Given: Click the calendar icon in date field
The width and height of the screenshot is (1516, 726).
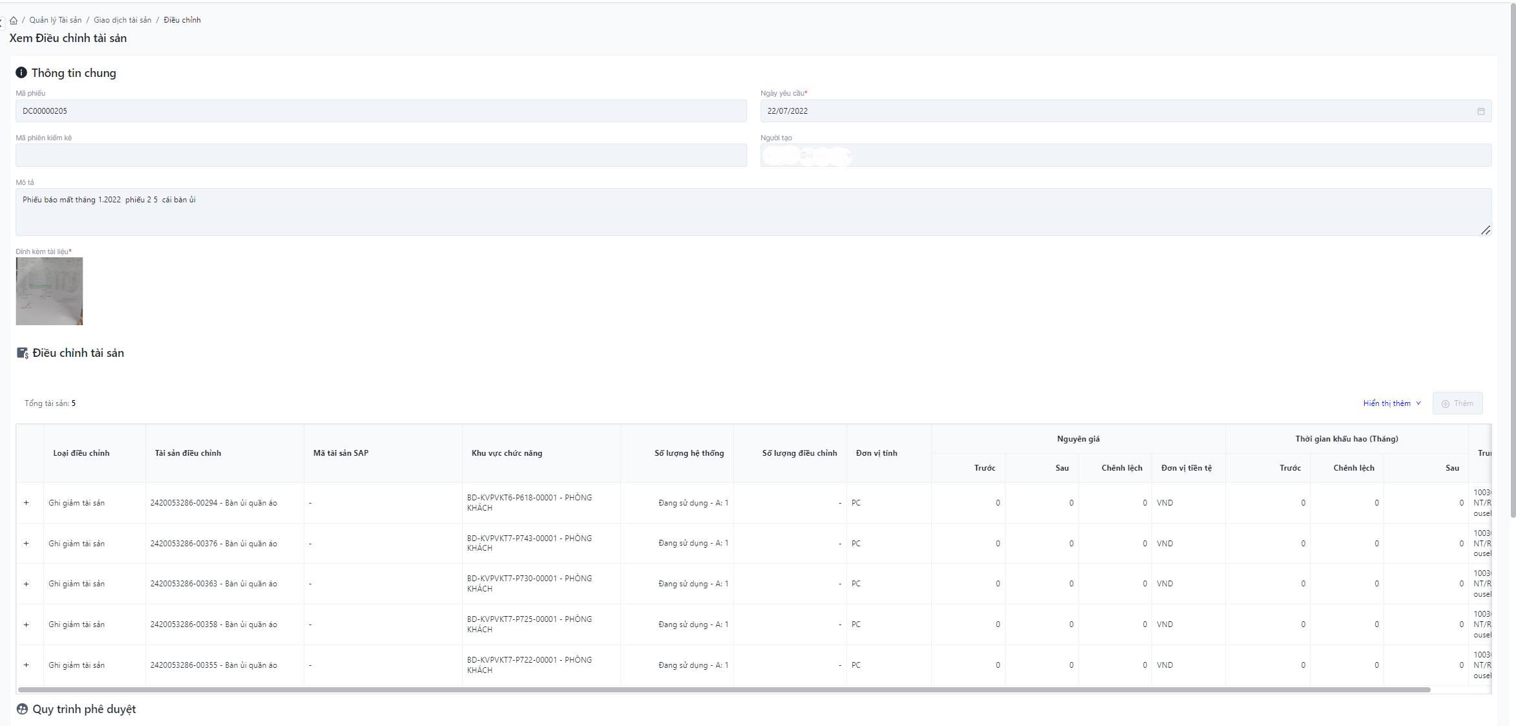Looking at the screenshot, I should (x=1480, y=111).
